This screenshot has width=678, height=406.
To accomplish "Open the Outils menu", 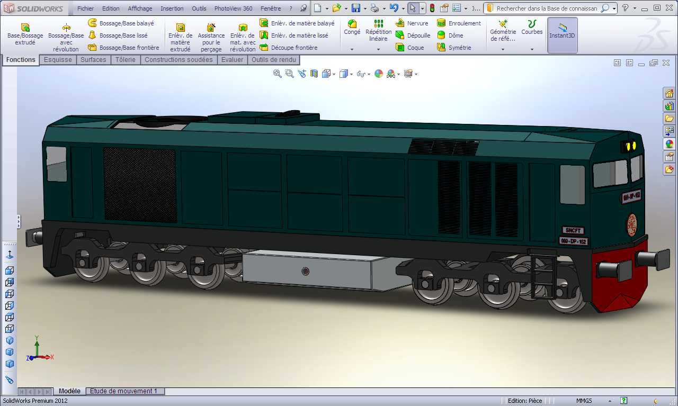I will pyautogui.click(x=199, y=8).
